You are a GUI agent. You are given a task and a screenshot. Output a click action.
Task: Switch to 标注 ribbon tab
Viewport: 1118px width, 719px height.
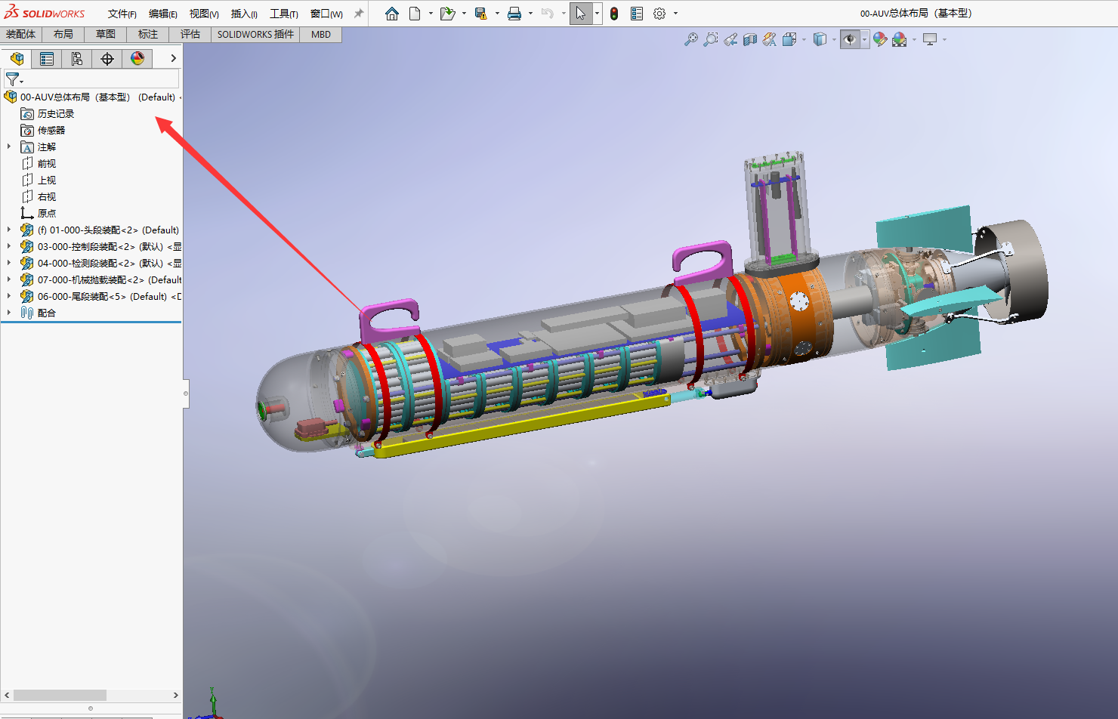148,34
